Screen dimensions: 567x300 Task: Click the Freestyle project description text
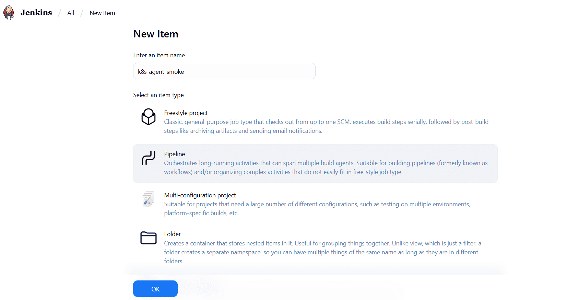coord(326,126)
